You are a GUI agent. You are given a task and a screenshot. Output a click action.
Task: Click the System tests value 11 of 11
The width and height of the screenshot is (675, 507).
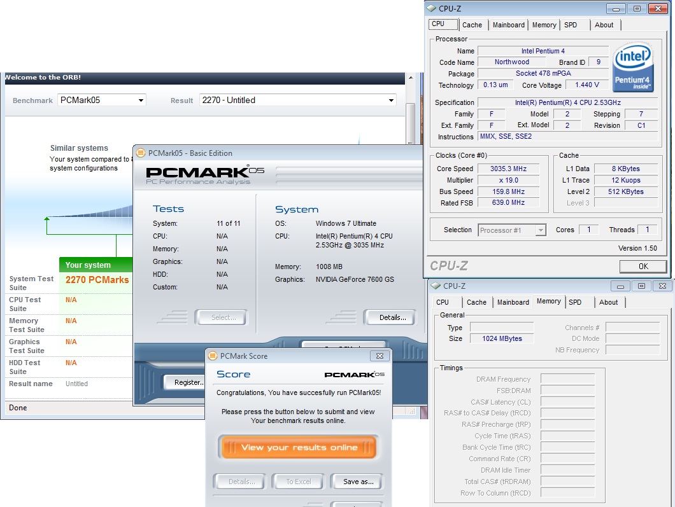228,224
